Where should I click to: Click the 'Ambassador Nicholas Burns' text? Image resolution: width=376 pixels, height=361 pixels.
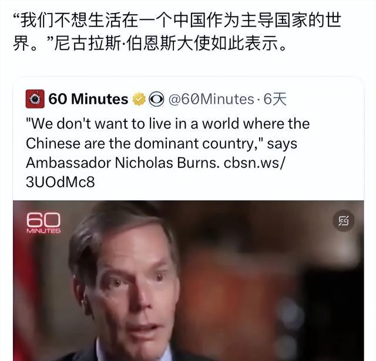(x=123, y=163)
